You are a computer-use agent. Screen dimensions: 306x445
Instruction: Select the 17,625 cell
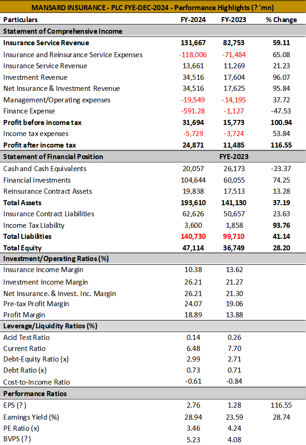tap(234, 89)
